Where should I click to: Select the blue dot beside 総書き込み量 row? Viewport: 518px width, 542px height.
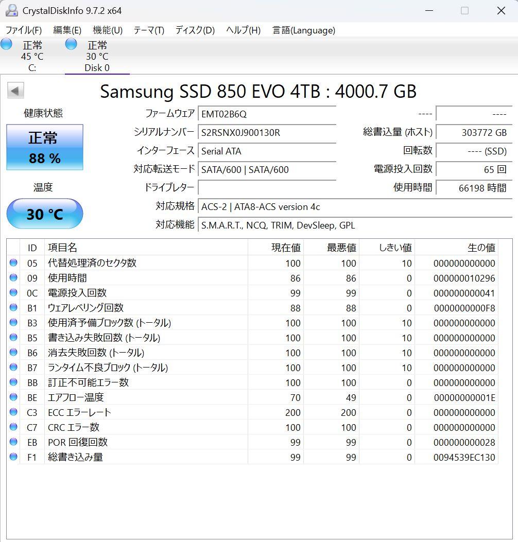(13, 457)
